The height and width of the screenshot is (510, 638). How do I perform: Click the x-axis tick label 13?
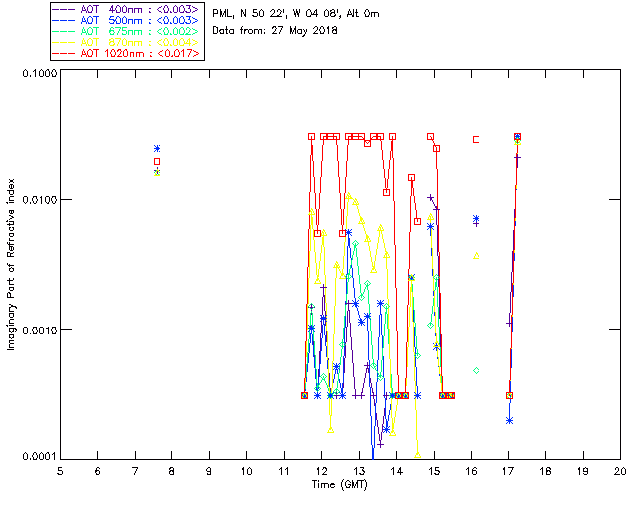click(359, 471)
